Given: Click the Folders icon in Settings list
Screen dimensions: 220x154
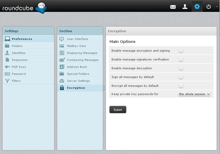Looking at the screenshot, I should pyautogui.click(x=7, y=46).
